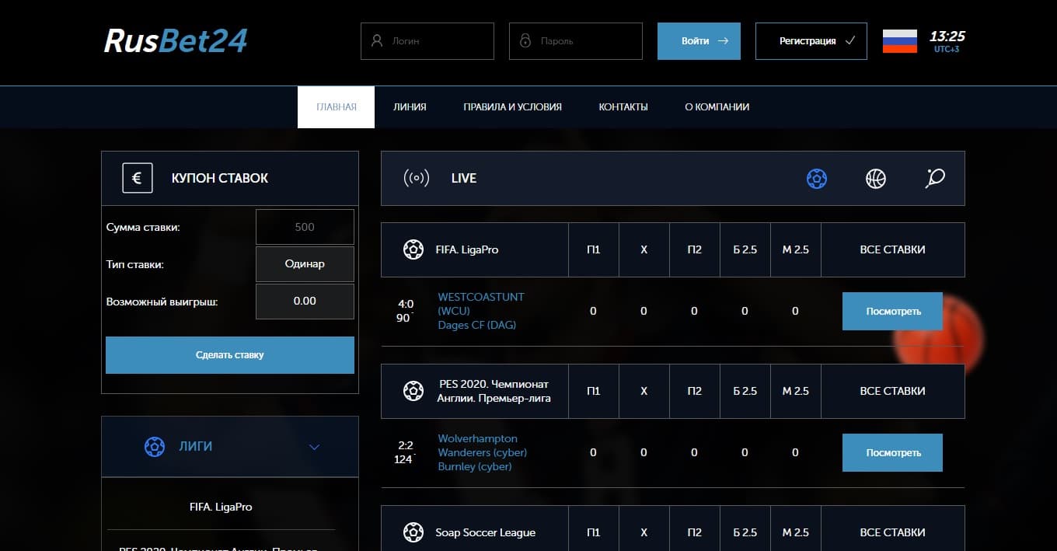Select the basketball filter icon in LIVE header
Image resolution: width=1057 pixels, height=551 pixels.
point(875,179)
